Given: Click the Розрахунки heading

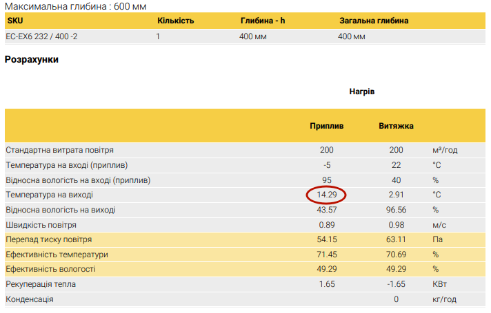Looking at the screenshot, I should tap(32, 59).
